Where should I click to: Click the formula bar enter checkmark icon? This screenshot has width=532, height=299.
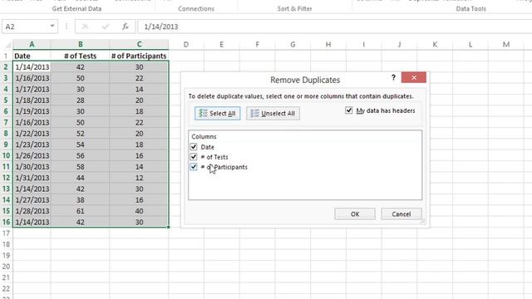click(106, 27)
